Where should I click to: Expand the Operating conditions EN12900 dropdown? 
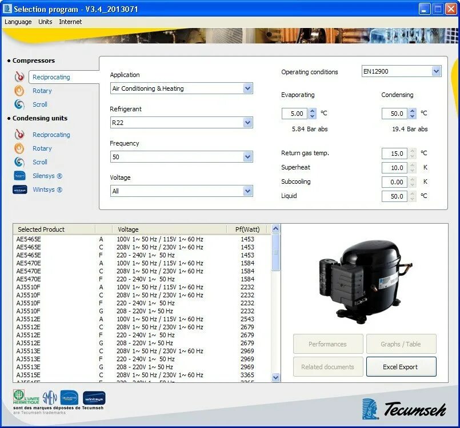tap(436, 71)
